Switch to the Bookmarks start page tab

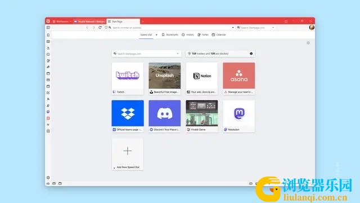(x=170, y=35)
